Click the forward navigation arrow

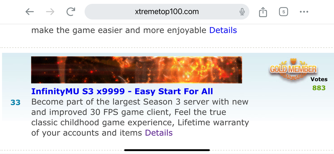tap(50, 12)
